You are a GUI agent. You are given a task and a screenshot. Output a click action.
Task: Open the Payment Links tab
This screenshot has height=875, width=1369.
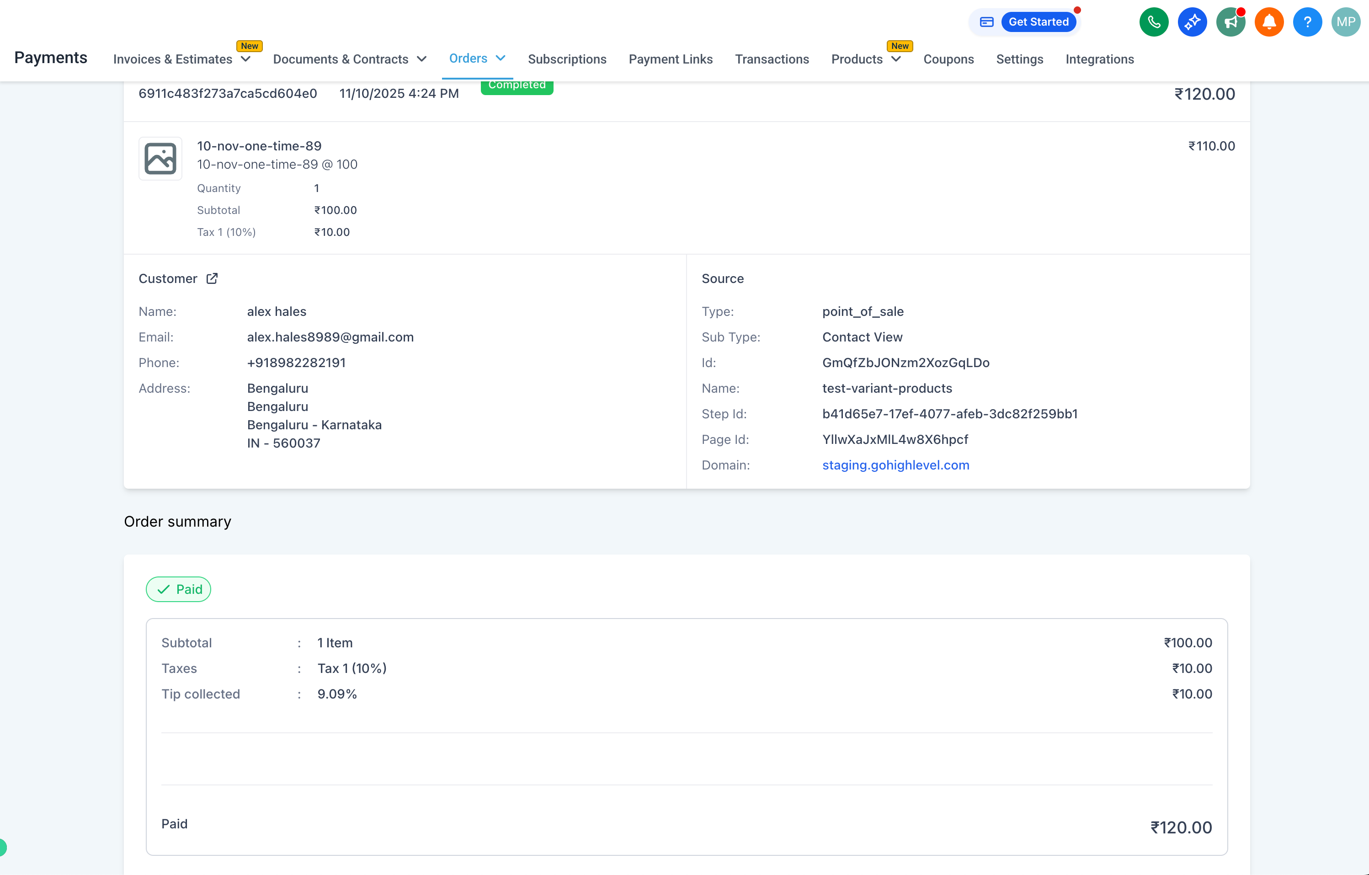click(670, 59)
